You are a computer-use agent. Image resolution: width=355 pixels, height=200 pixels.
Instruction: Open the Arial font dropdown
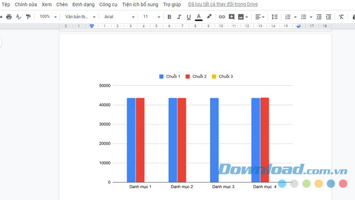point(119,17)
